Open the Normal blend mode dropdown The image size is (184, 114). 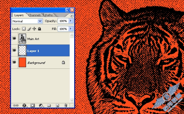point(27,21)
